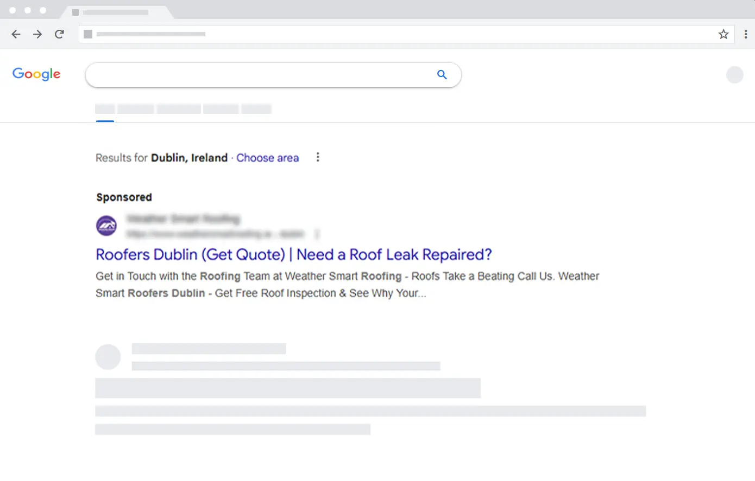Click the browser back arrow
The width and height of the screenshot is (755, 481).
click(x=16, y=34)
